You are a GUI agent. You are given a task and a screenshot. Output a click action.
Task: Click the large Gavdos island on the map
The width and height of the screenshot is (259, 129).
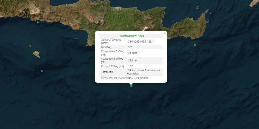pos(37,54)
